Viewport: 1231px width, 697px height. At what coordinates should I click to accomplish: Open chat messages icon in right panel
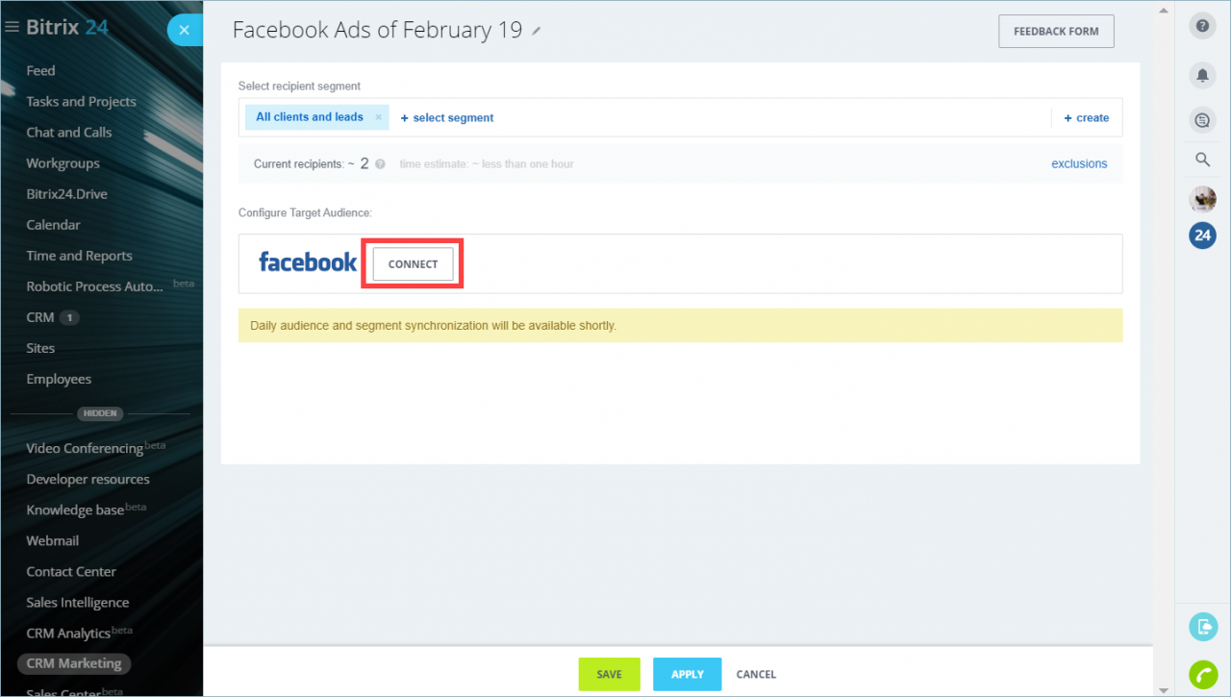click(1202, 120)
